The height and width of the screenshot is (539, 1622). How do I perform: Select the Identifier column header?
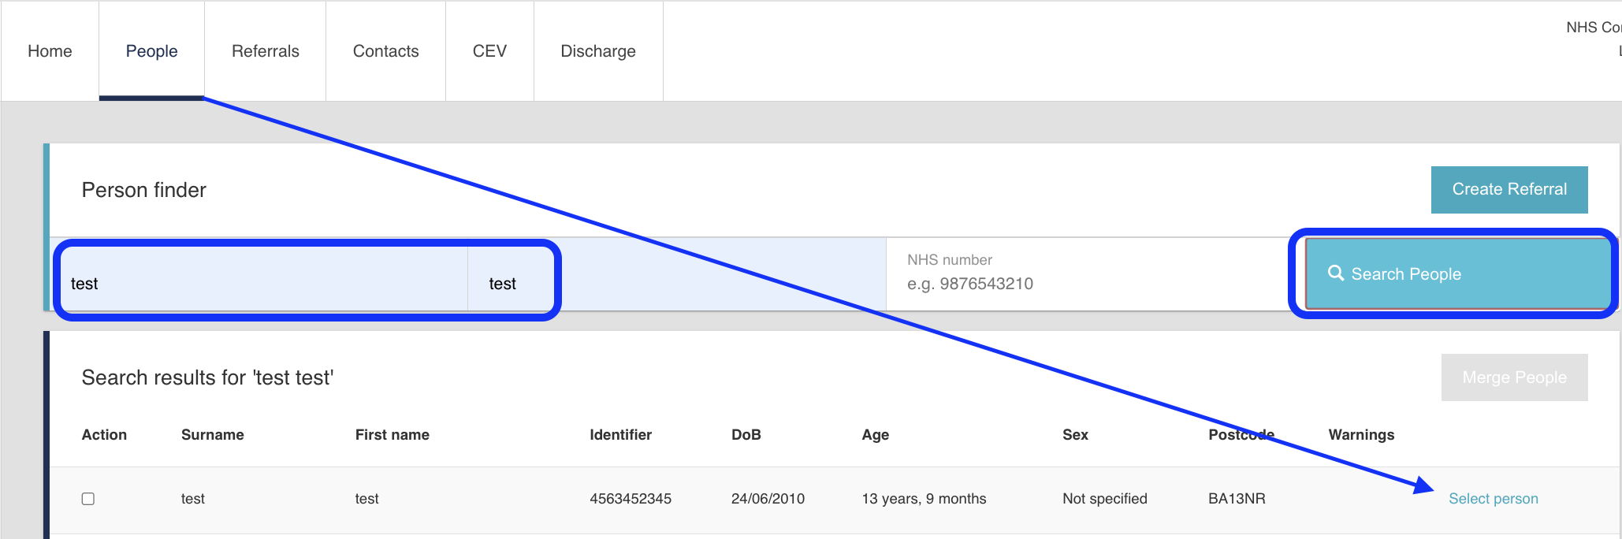(x=620, y=435)
